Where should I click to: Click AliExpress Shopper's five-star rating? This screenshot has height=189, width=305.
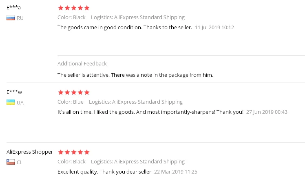[74, 152]
